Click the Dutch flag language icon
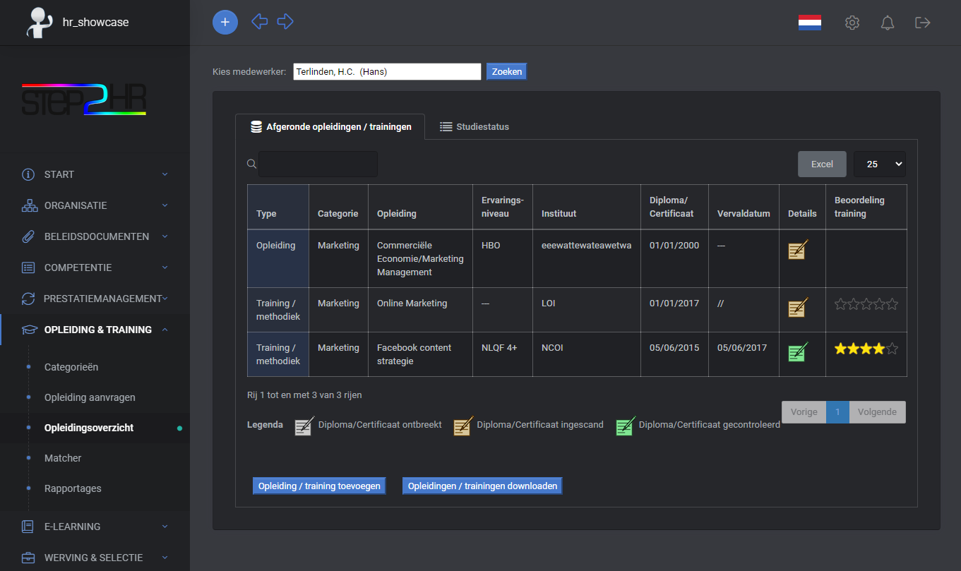 809,22
